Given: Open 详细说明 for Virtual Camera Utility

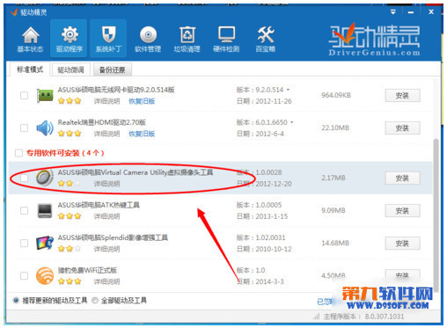Looking at the screenshot, I should pyautogui.click(x=106, y=184).
